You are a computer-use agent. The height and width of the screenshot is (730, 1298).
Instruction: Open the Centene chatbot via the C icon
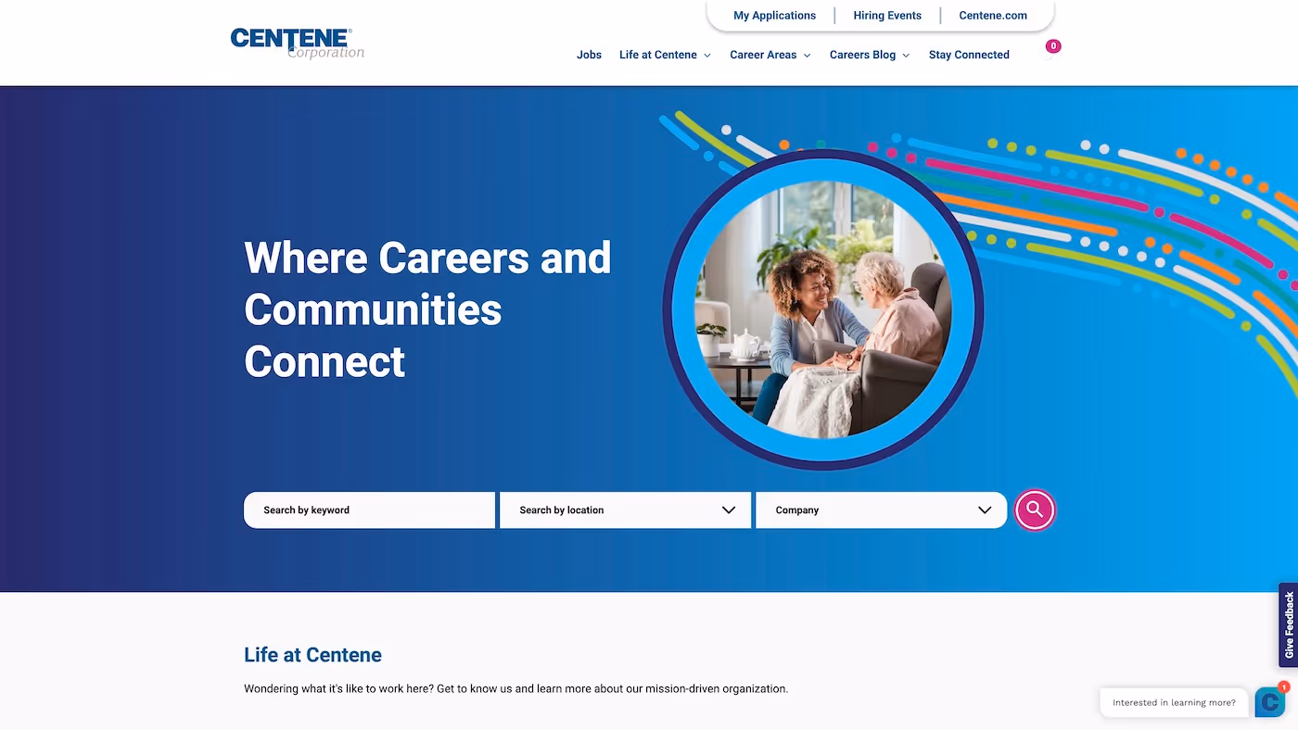pos(1268,702)
